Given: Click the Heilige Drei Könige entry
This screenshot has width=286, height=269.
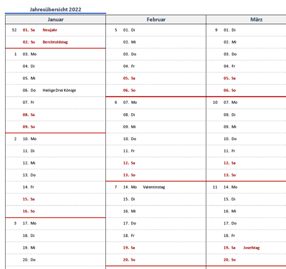Looking at the screenshot, I should pyautogui.click(x=60, y=91).
